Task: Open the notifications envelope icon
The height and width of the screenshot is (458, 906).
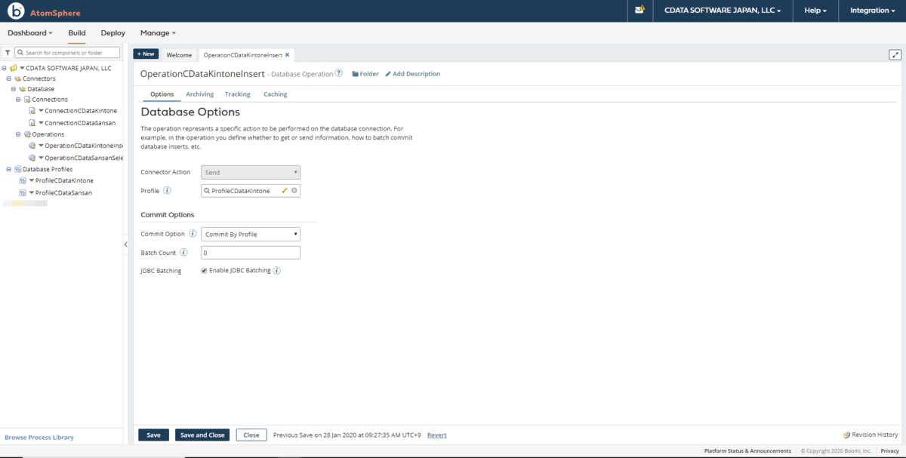Action: pyautogui.click(x=639, y=11)
